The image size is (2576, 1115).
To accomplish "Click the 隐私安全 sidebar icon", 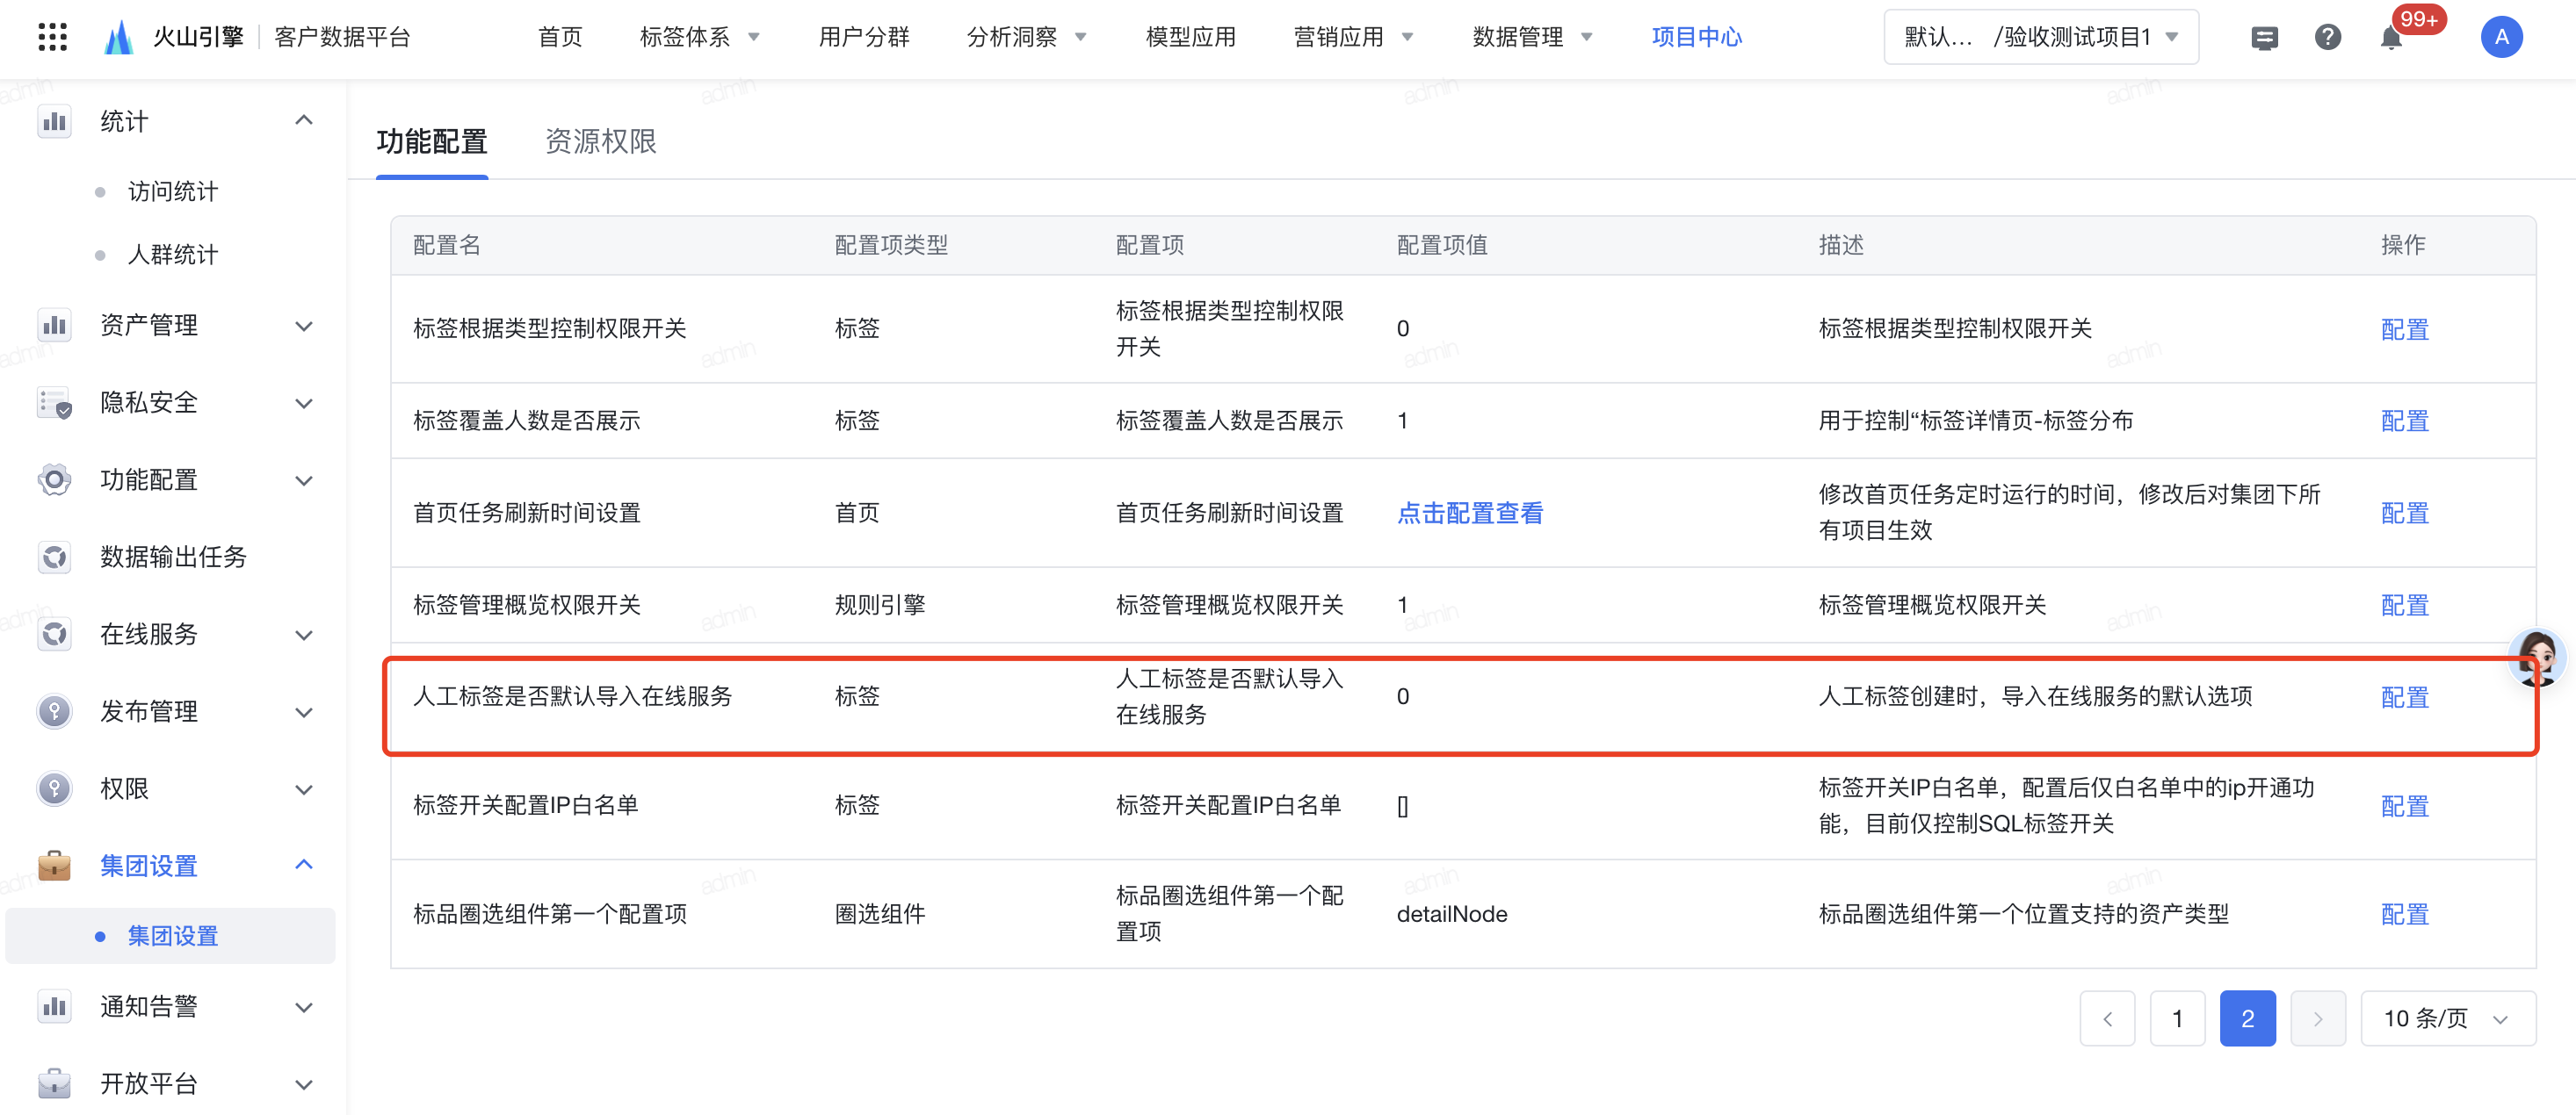I will pos(54,403).
